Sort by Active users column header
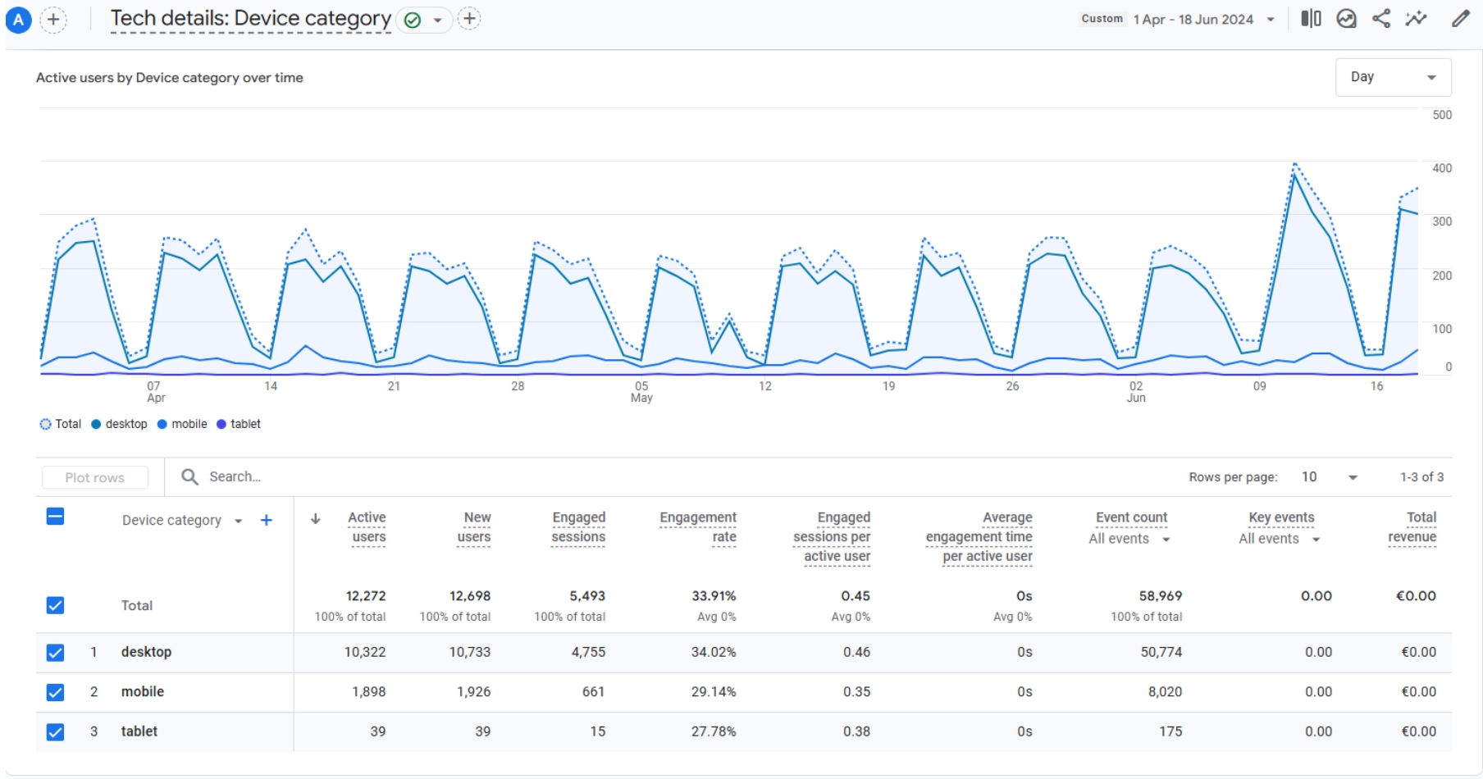 point(367,527)
